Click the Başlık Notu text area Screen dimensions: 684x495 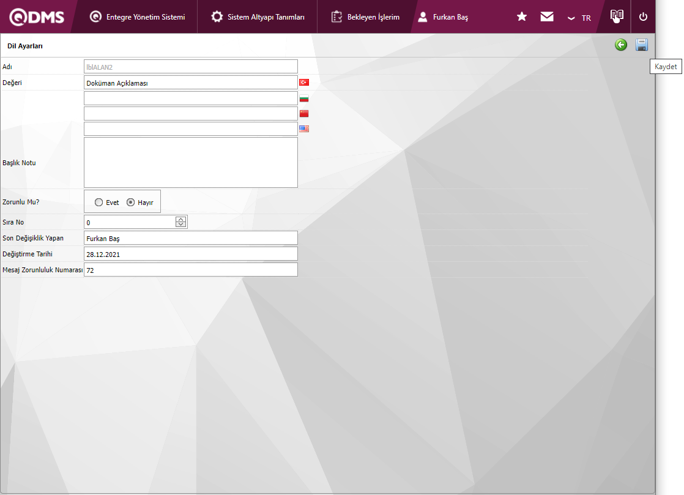191,162
